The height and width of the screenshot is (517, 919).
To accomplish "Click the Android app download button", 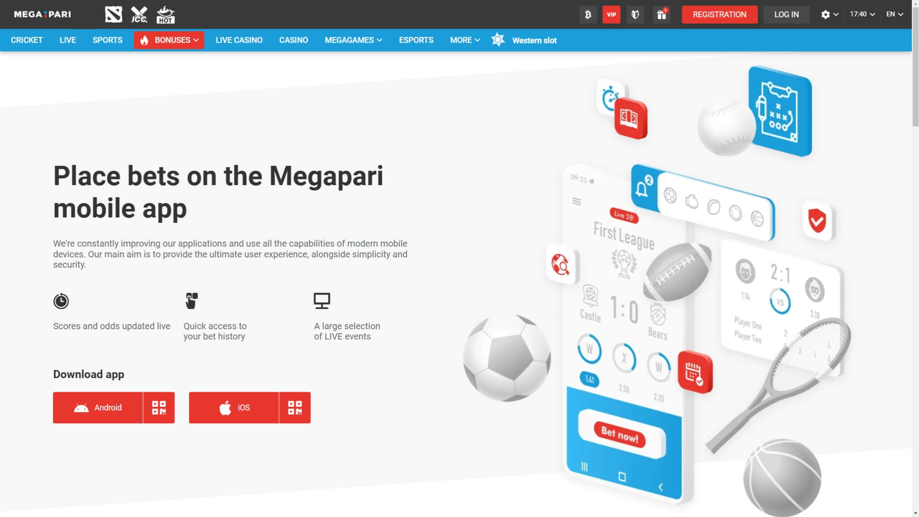I will coord(98,408).
